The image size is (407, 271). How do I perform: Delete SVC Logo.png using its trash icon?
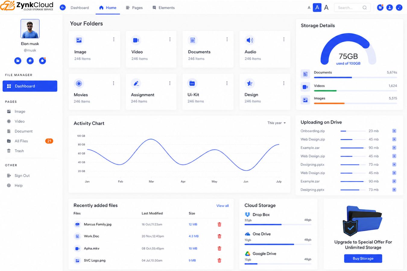click(x=219, y=260)
